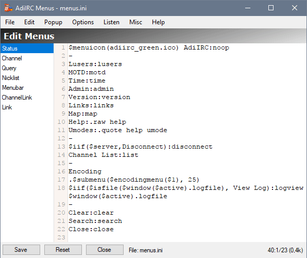Viewport: 307px width, 258px height.
Task: Click the Save button
Action: tap(21, 250)
